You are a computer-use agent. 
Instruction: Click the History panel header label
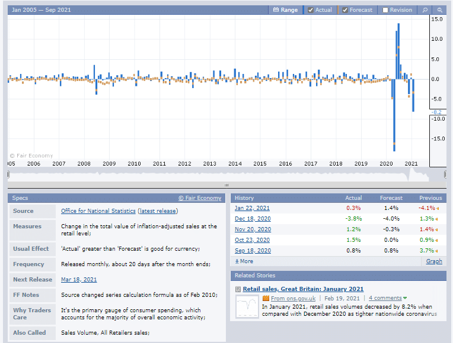point(244,198)
